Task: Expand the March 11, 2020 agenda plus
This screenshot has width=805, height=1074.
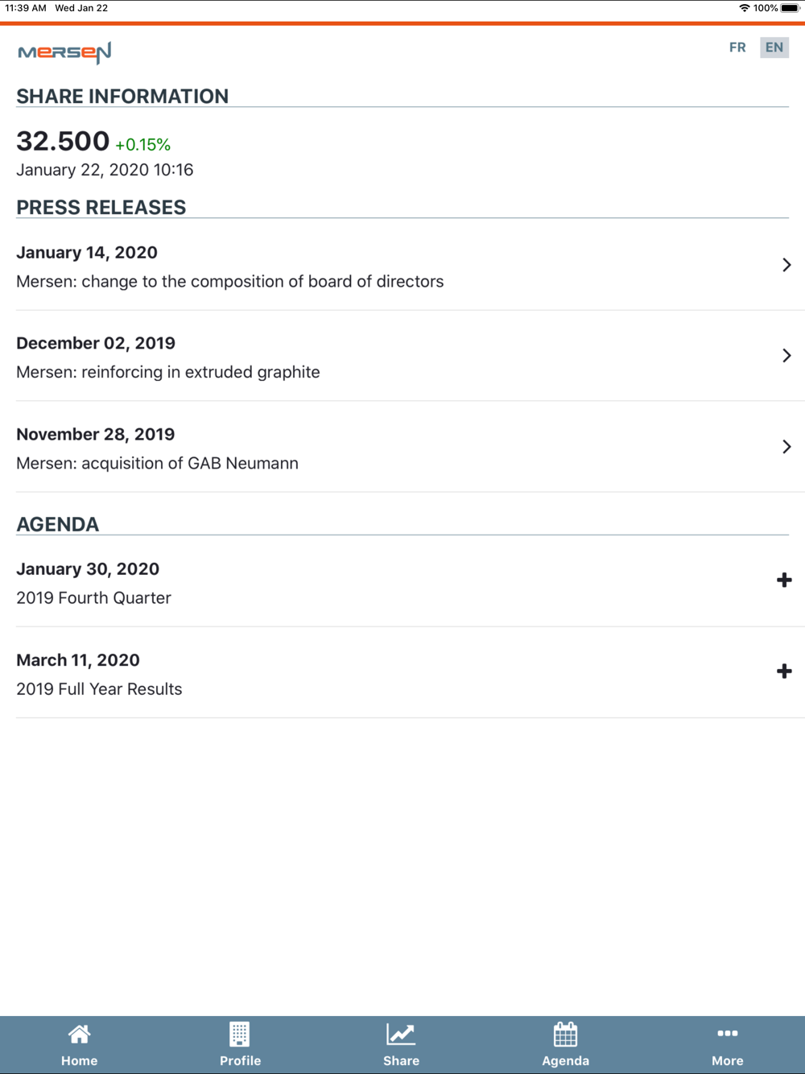Action: pos(784,671)
